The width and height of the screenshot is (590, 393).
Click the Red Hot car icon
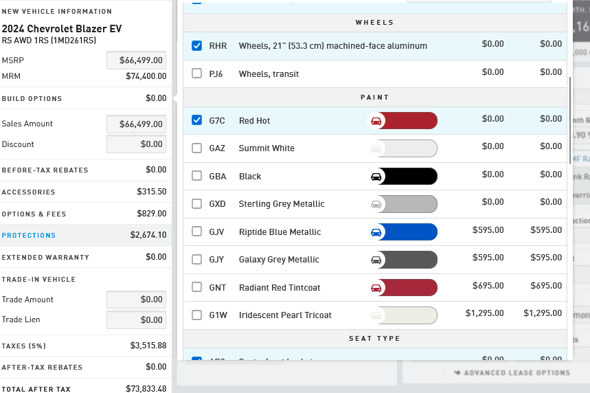tap(376, 121)
